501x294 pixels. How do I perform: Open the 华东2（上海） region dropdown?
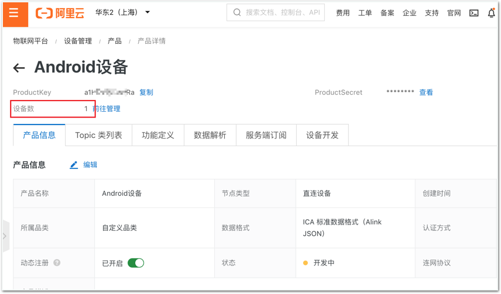(123, 12)
